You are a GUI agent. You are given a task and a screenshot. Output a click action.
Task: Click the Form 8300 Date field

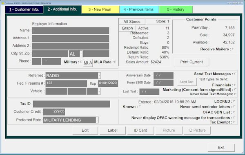click(163, 83)
